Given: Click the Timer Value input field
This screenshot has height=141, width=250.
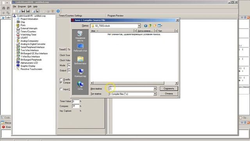Looking at the screenshot, I should [75, 101].
